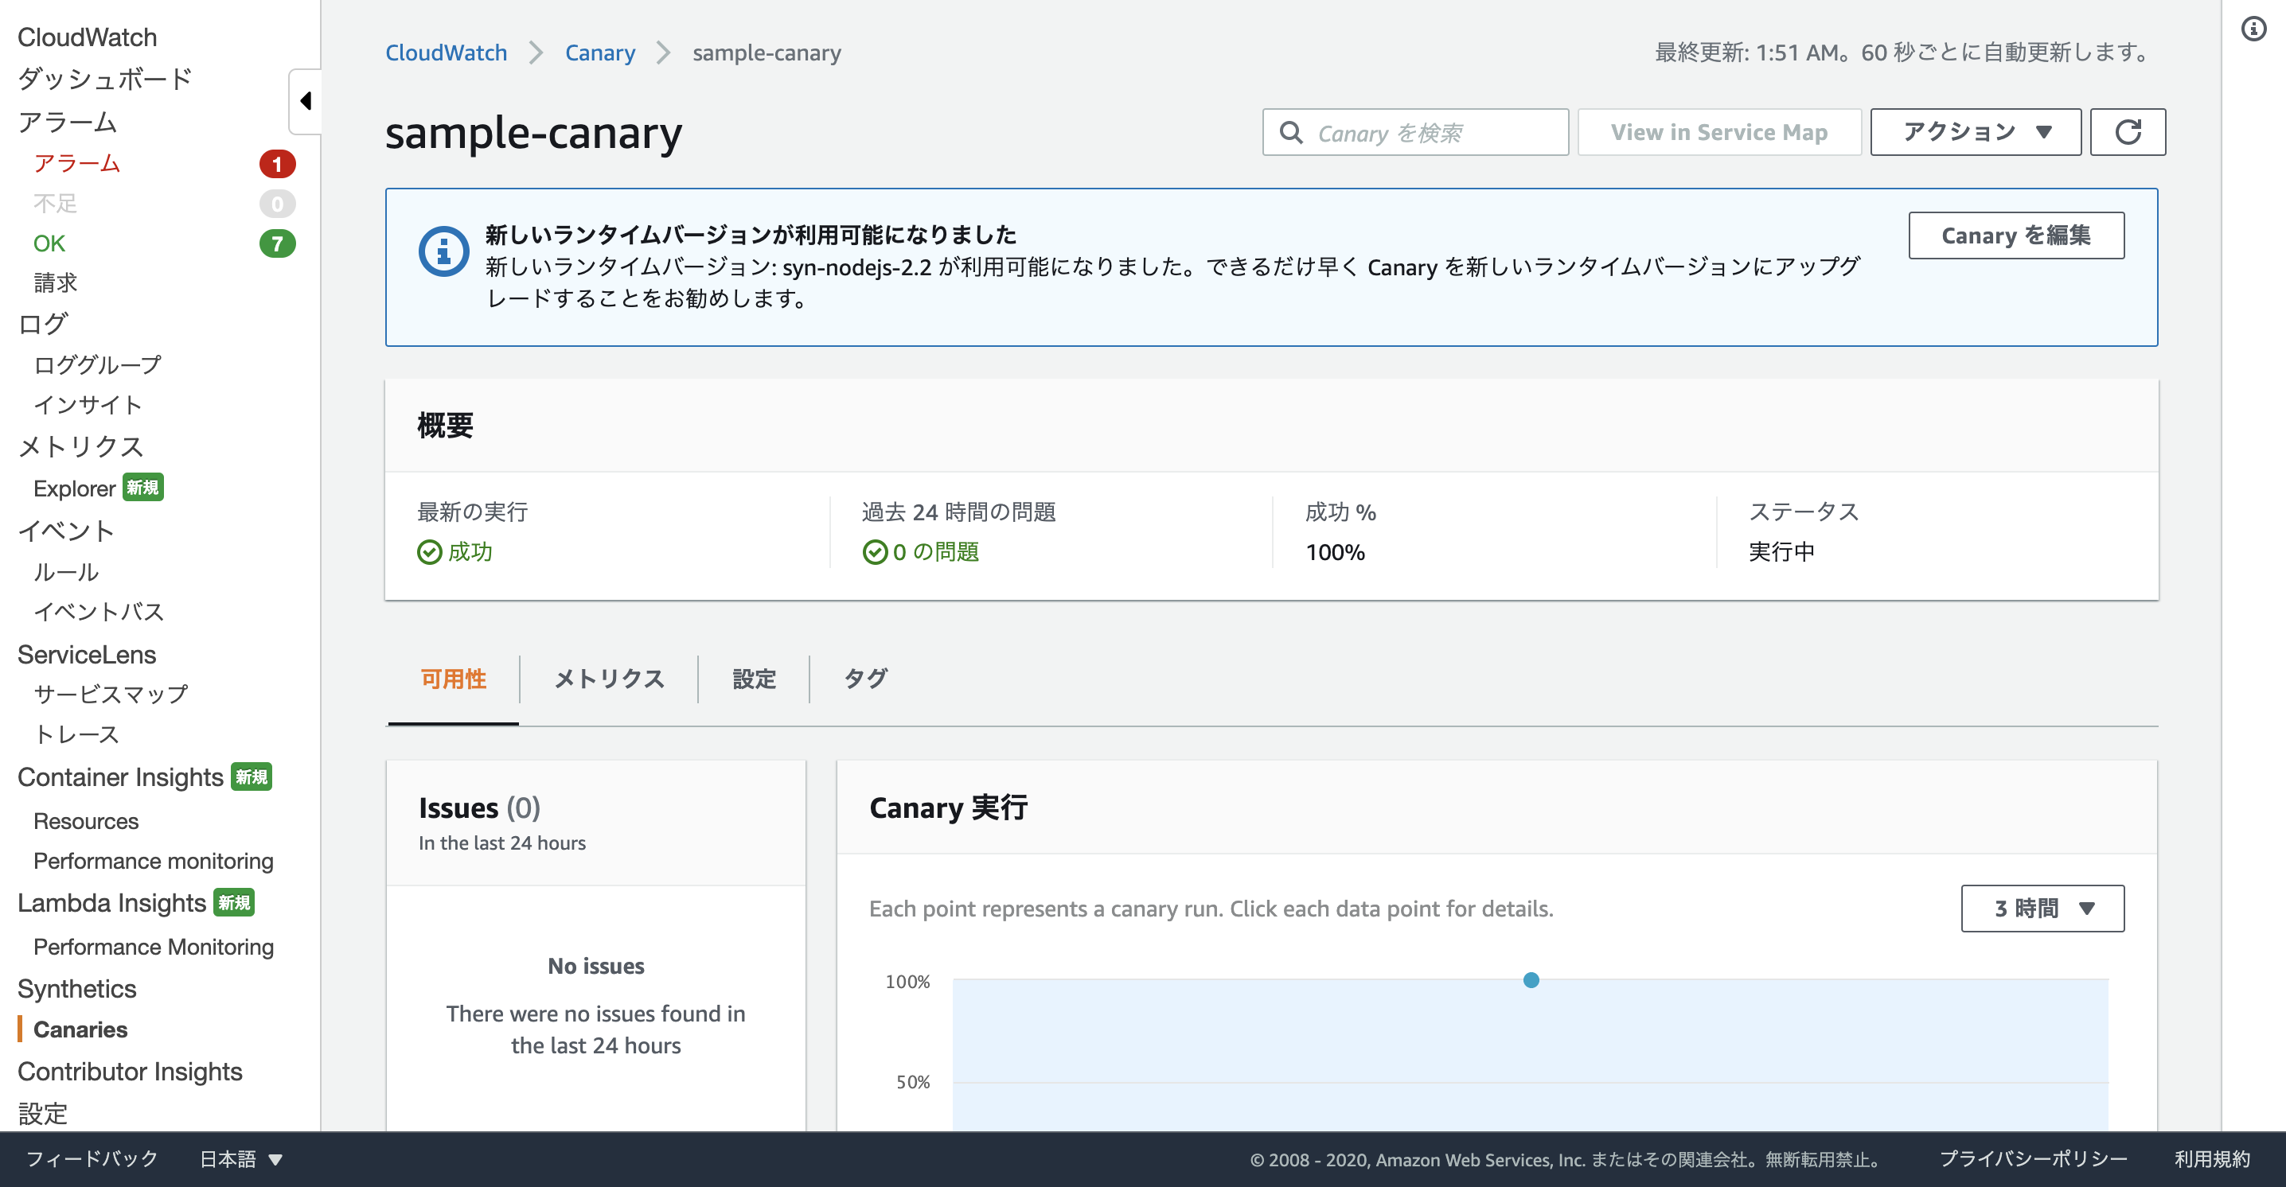Viewport: 2286px width, 1187px height.
Task: Open 請求 in the sidebar
Action: click(x=55, y=283)
